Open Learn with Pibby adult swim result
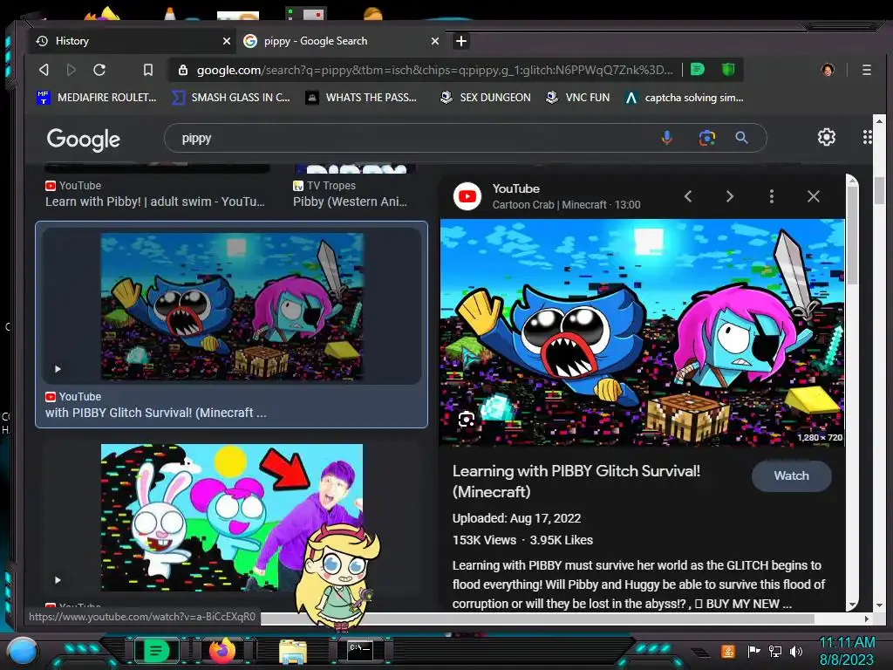The height and width of the screenshot is (670, 893). coord(155,202)
